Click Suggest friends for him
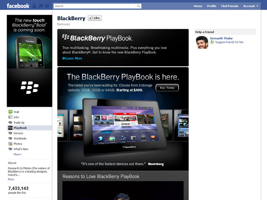 (229, 42)
